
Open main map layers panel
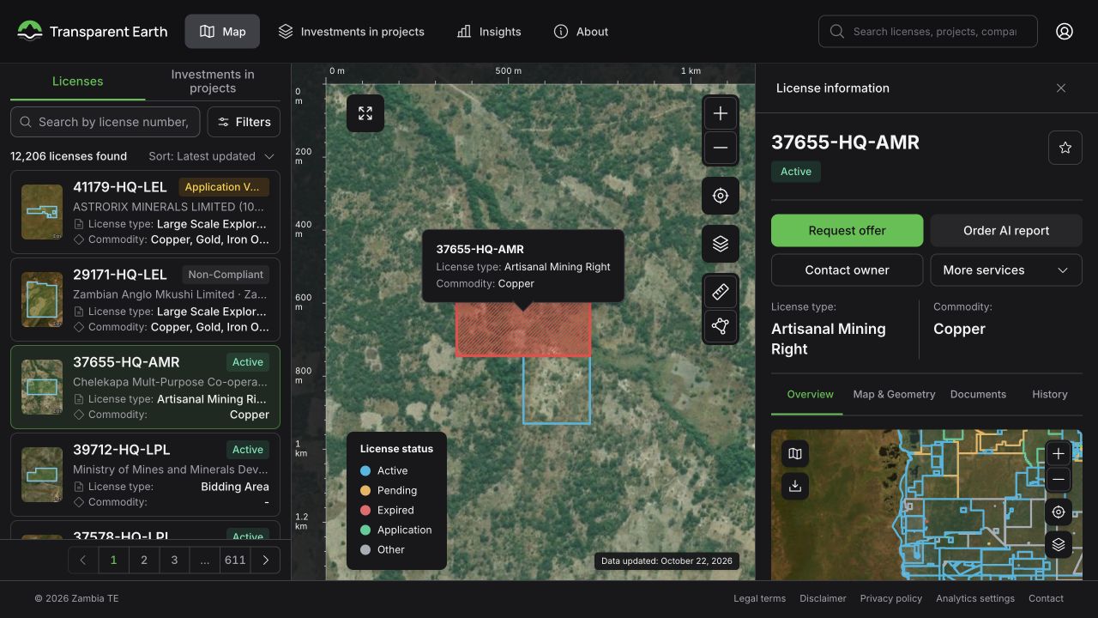tap(721, 244)
